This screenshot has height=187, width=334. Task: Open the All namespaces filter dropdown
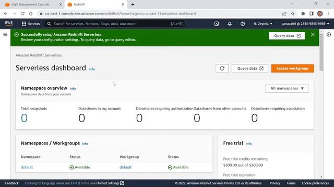(x=287, y=88)
